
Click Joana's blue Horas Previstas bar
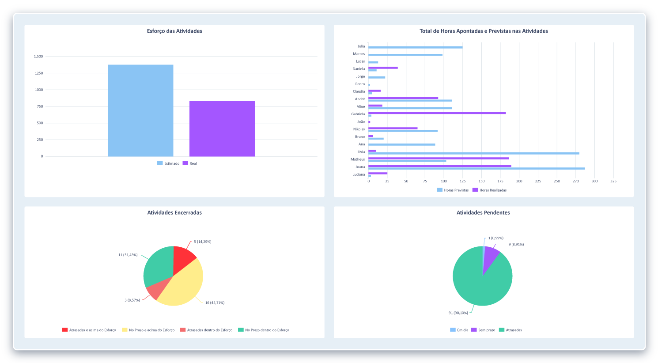click(x=476, y=168)
